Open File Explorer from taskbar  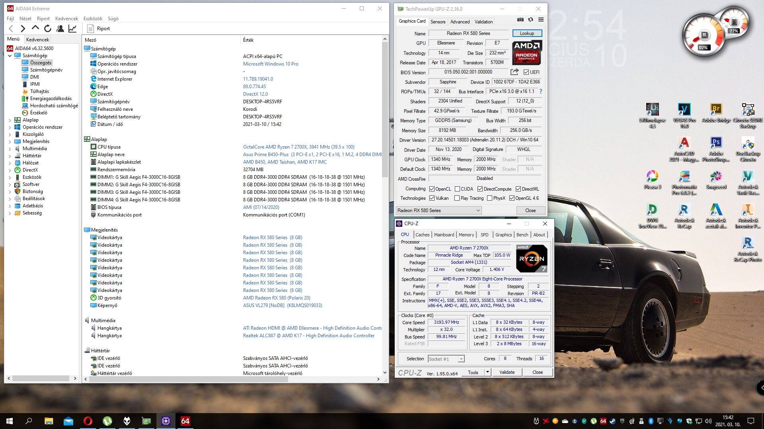(49, 421)
